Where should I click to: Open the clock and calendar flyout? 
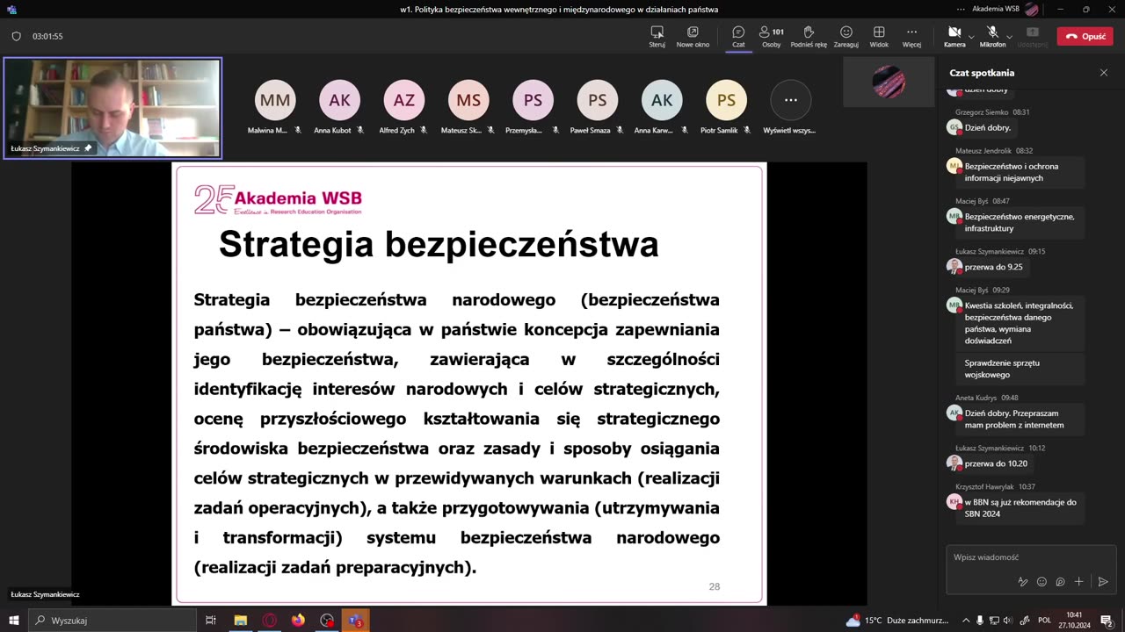(1074, 621)
